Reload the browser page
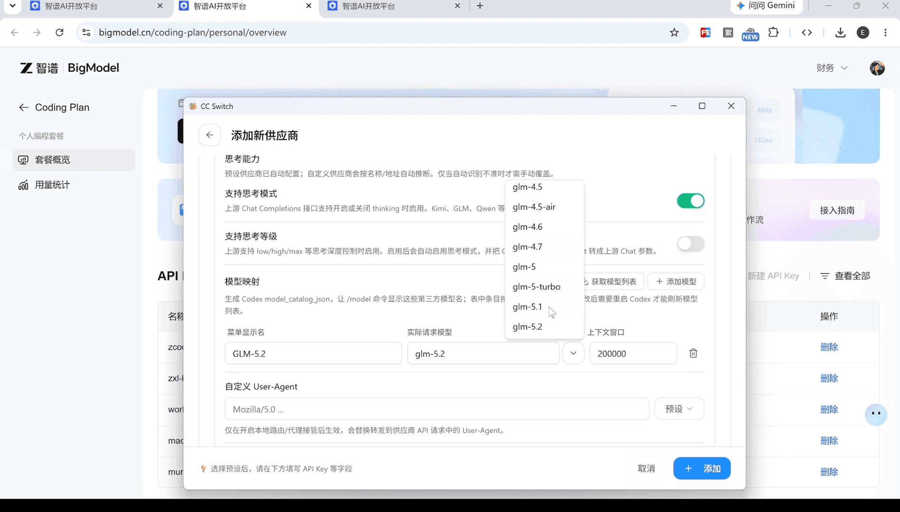 coord(59,32)
